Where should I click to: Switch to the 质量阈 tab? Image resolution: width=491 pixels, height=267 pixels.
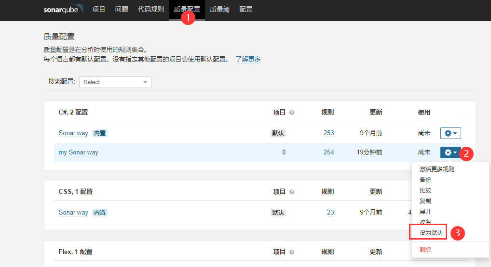click(219, 9)
